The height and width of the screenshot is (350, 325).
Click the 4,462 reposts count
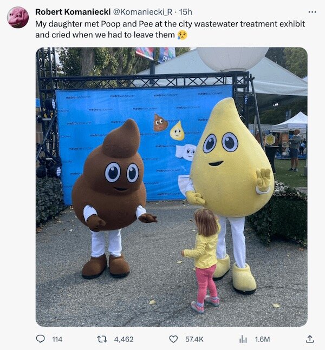(123, 339)
